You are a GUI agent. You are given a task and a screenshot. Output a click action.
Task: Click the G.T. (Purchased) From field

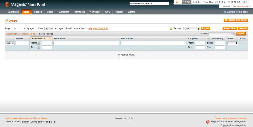[219, 43]
